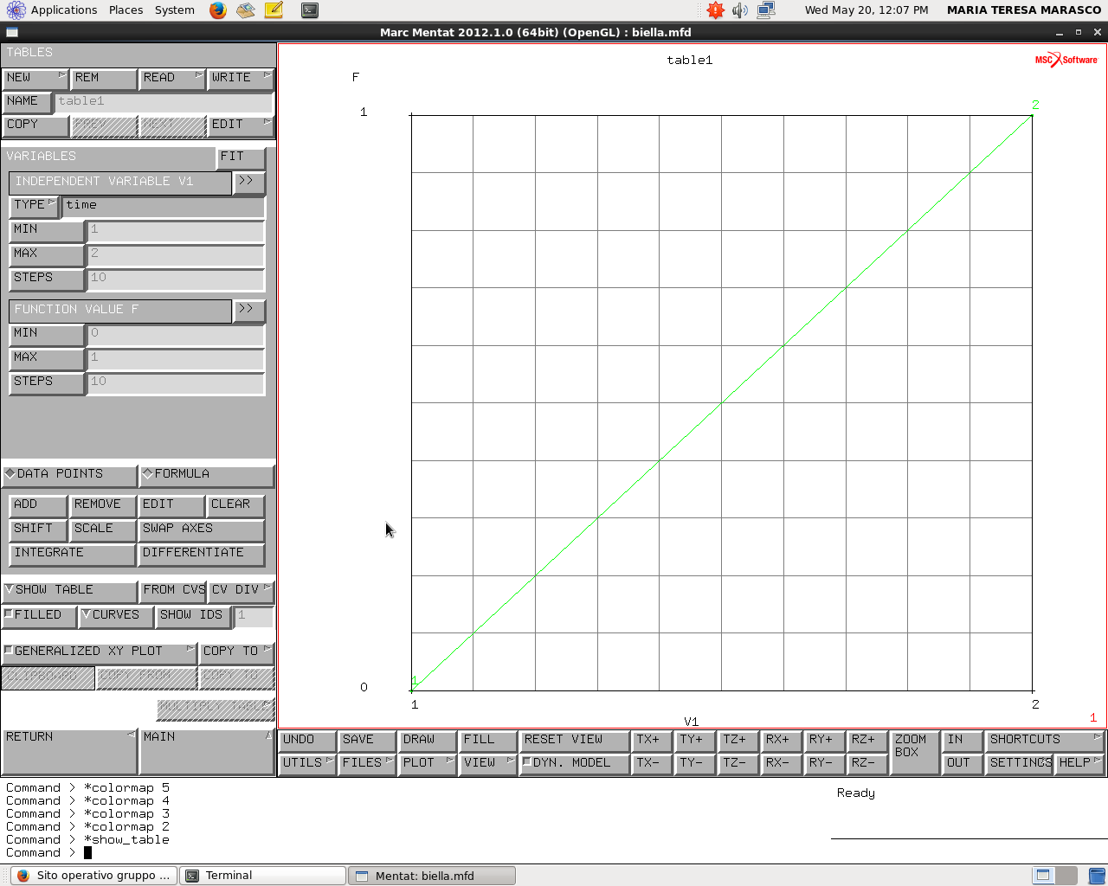
Task: Open the Places menu
Action: tap(126, 10)
